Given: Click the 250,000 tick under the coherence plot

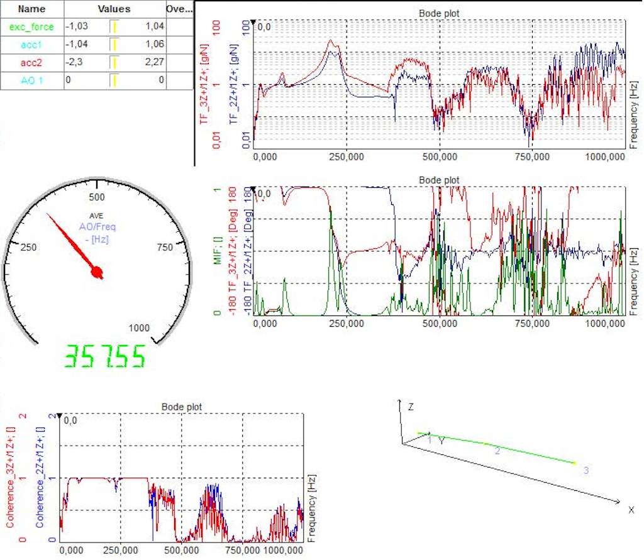Looking at the screenshot, I should point(120,550).
